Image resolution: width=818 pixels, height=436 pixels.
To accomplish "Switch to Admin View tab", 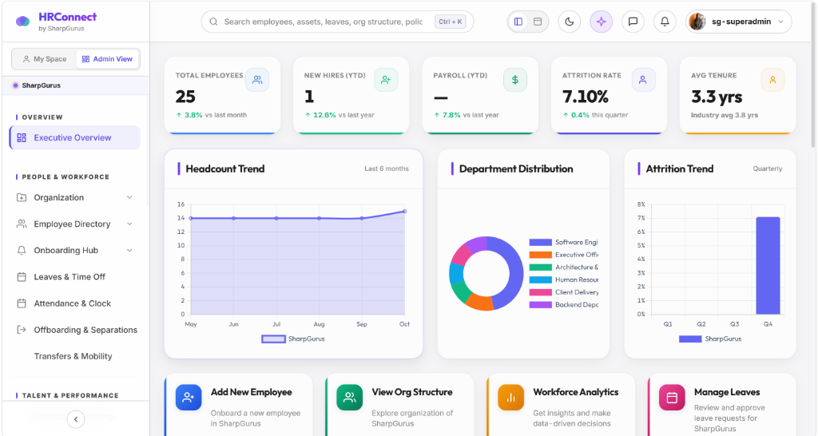I will [x=108, y=59].
